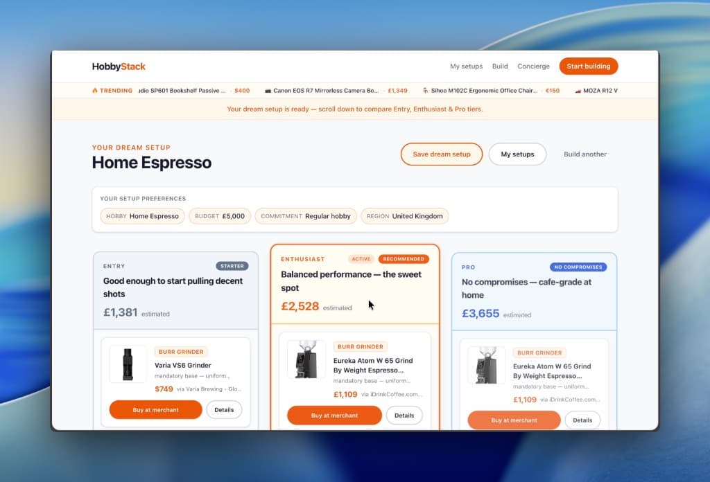The image size is (710, 482).
Task: Click the No Compromises badge
Action: pyautogui.click(x=578, y=267)
